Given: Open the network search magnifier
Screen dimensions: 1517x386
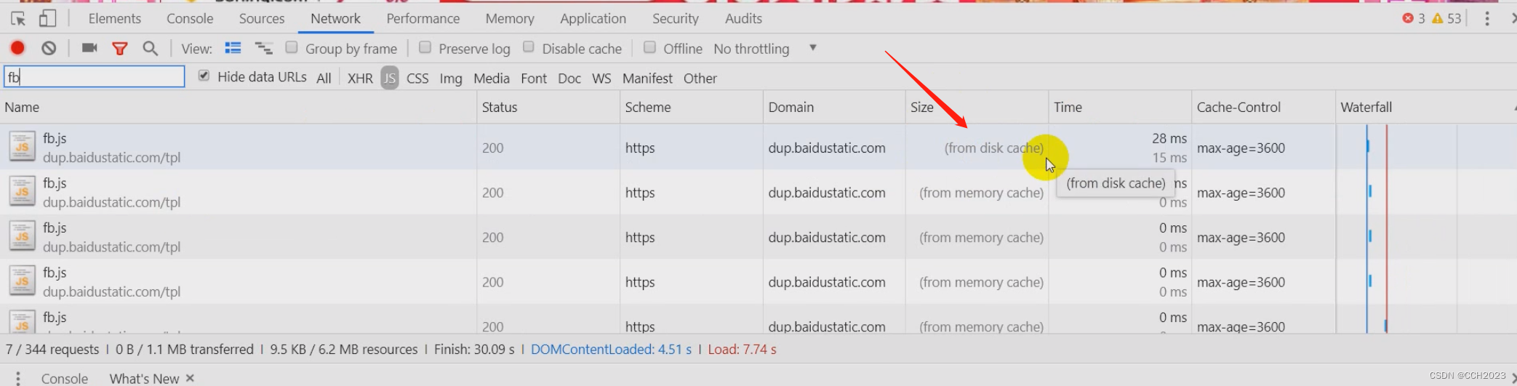Looking at the screenshot, I should point(151,48).
